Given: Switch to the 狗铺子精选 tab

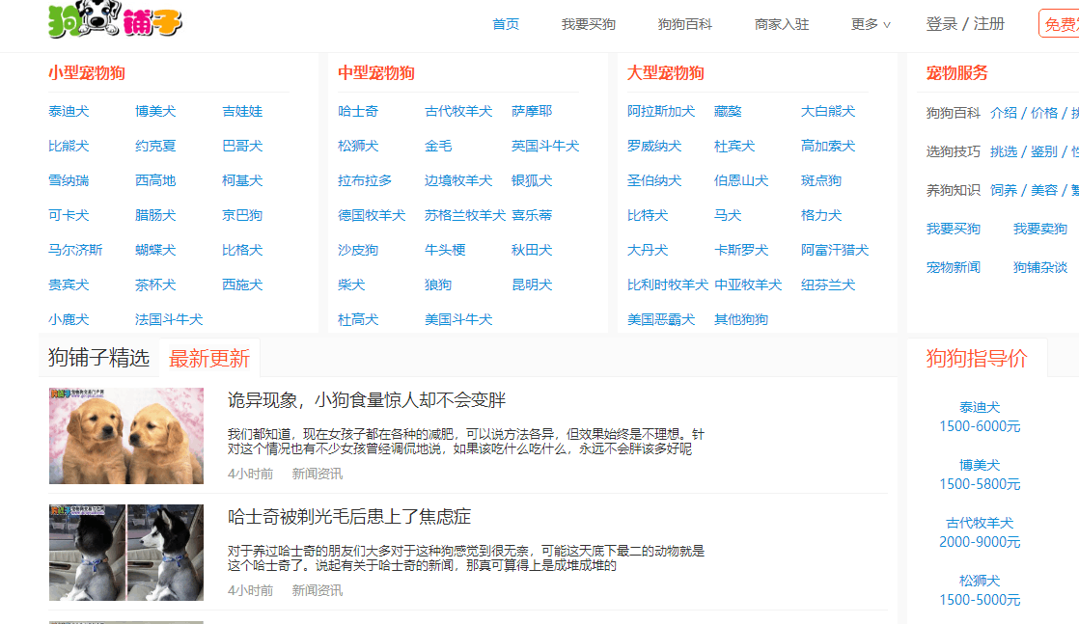Looking at the screenshot, I should pyautogui.click(x=99, y=358).
